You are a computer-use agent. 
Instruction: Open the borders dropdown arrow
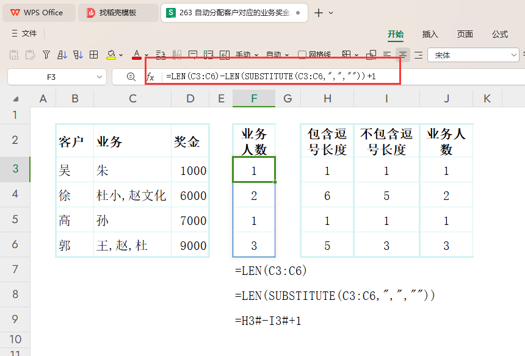pyautogui.click(x=357, y=55)
